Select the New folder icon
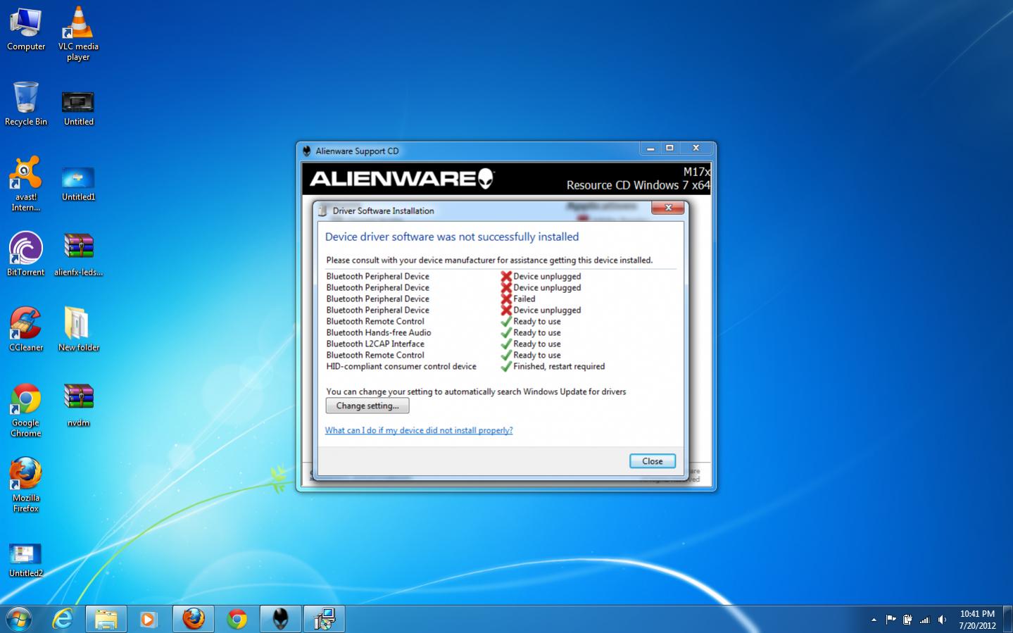Image resolution: width=1013 pixels, height=633 pixels. coord(78,330)
